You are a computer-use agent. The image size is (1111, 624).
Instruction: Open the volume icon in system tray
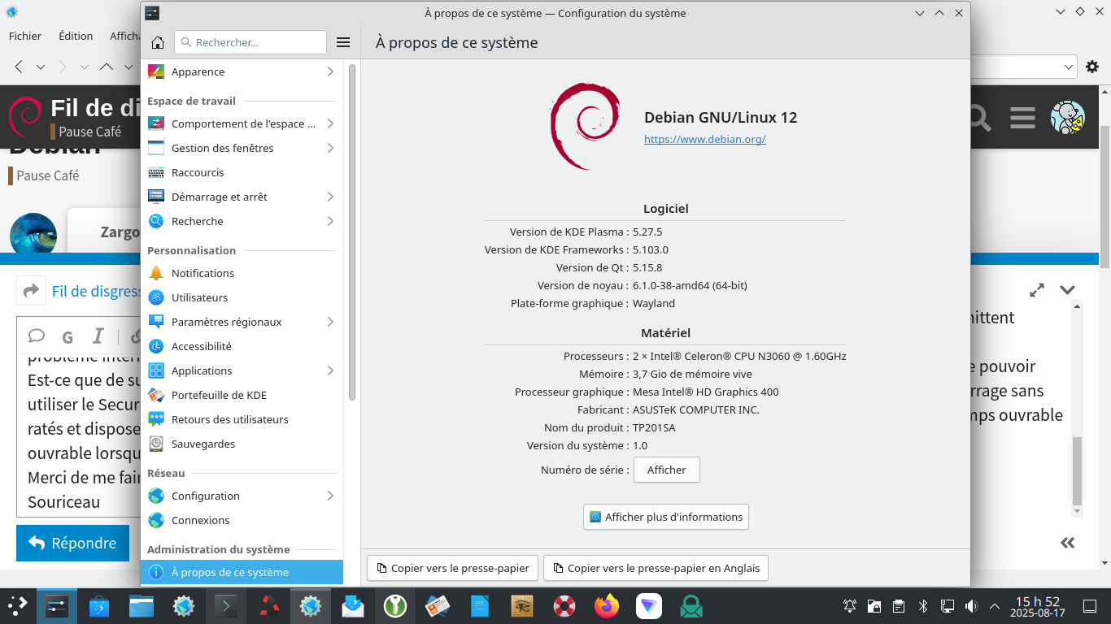point(971,606)
